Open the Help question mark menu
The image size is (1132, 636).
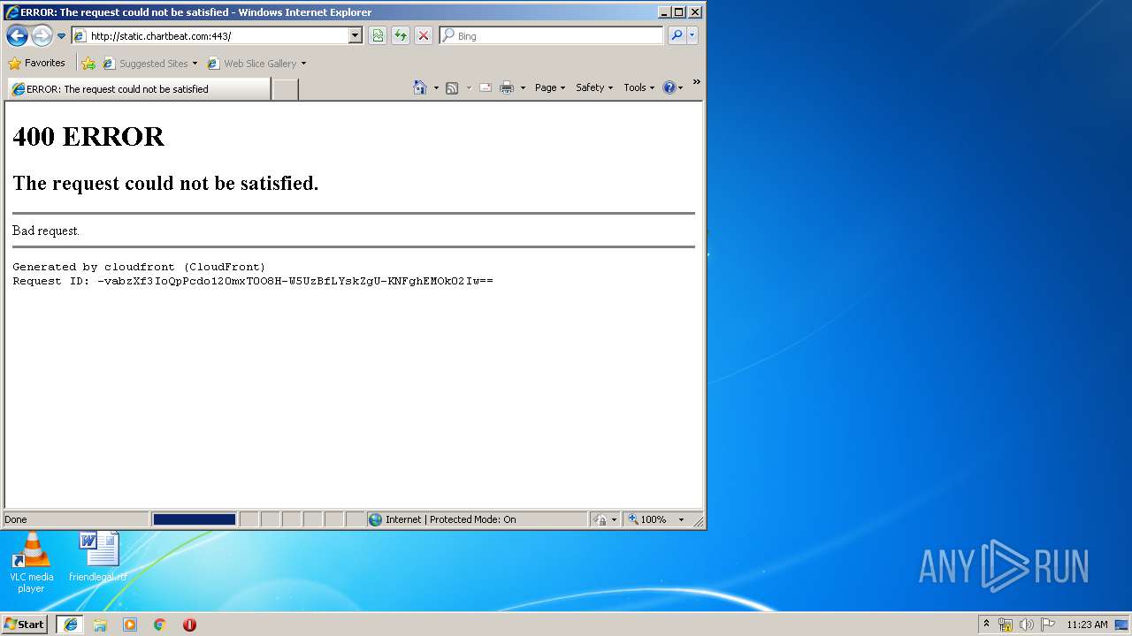672,87
